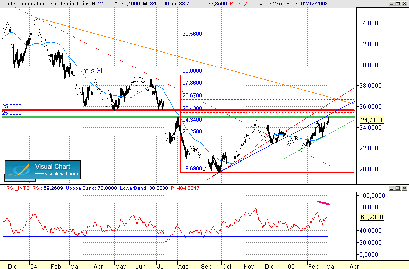409x269 pixels.
Task: Click the 40,0000 RSI axis label
Action: point(370,231)
